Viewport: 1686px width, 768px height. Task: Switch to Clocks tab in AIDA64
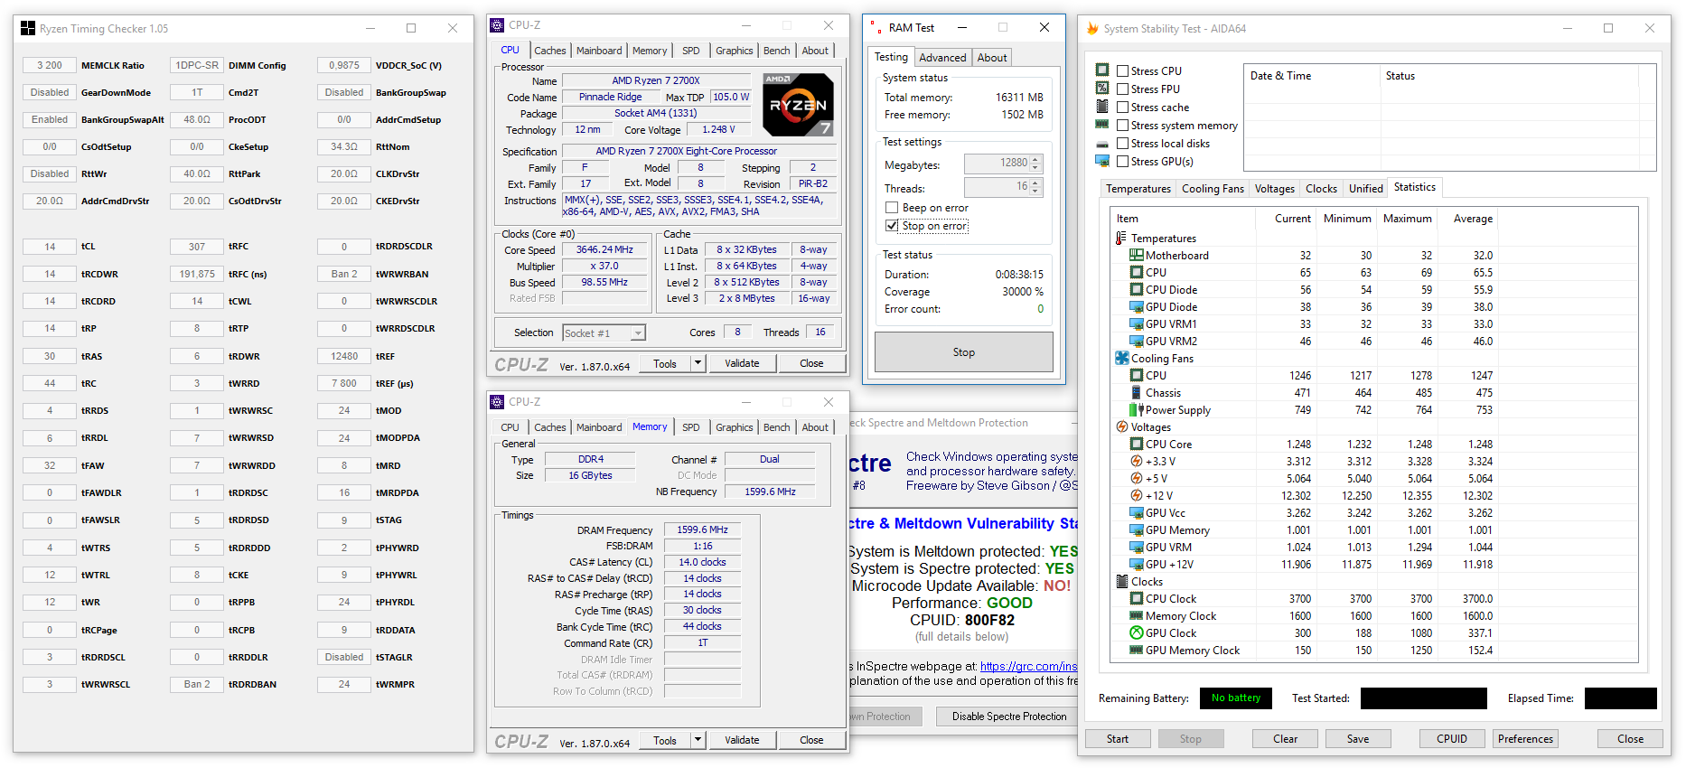[1321, 189]
